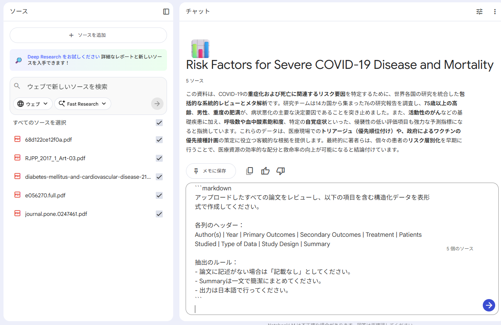Click the notebook title Risk Factors heading

click(x=340, y=65)
